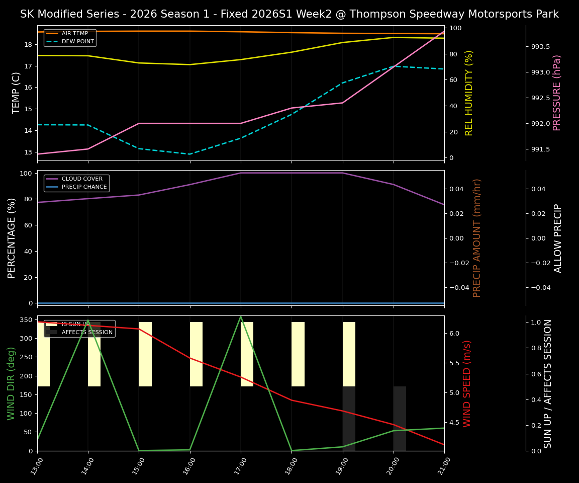Click the AIR TEMP legend line swatch
Viewport: 579px width, 483px height.
coord(52,33)
